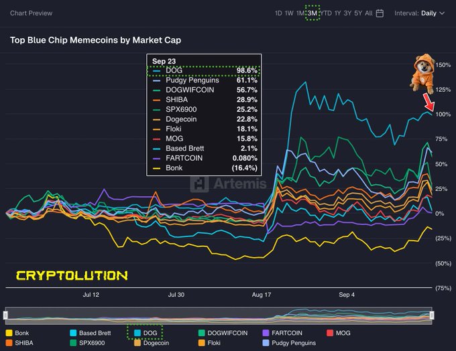Screen dimensions: 456x351
Task: Select the 1M time range
Action: (x=300, y=13)
